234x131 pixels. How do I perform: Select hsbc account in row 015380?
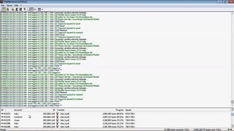[x=16, y=124]
